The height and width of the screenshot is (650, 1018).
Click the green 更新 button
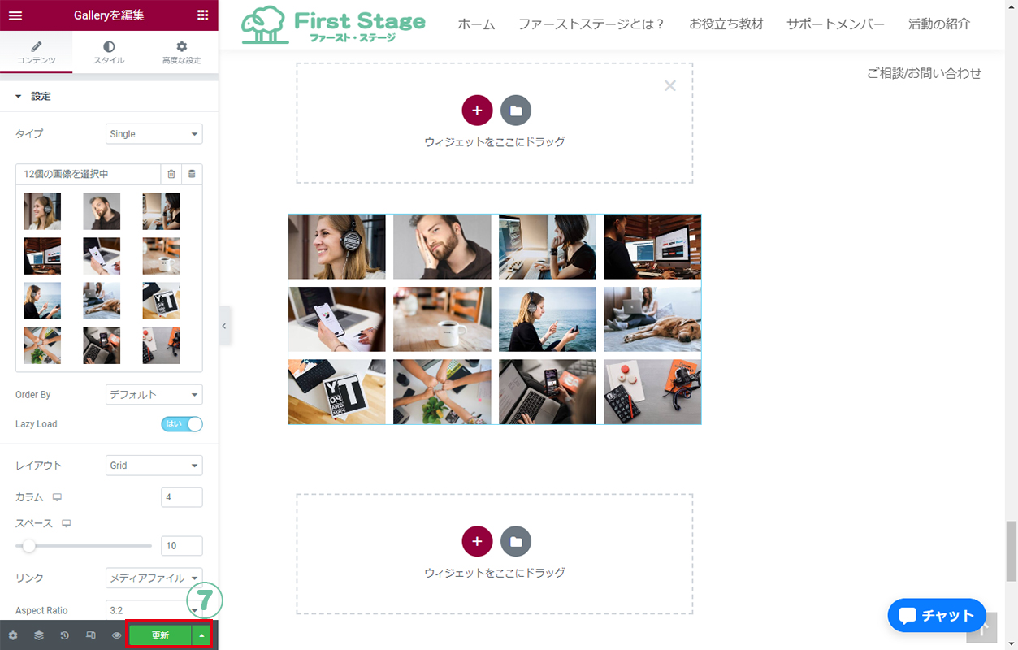160,635
